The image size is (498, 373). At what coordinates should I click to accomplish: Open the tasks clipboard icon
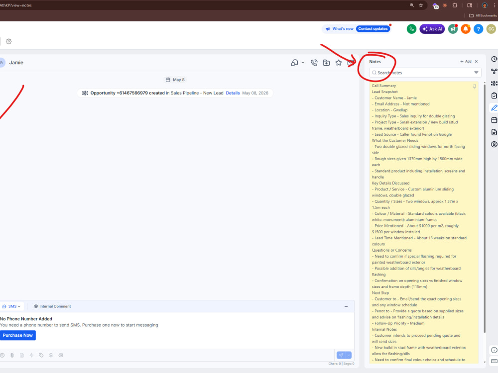pyautogui.click(x=494, y=95)
